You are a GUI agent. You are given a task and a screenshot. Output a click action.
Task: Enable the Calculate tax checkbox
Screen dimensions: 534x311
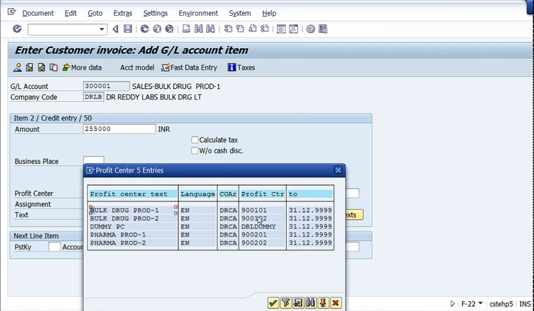(x=195, y=140)
